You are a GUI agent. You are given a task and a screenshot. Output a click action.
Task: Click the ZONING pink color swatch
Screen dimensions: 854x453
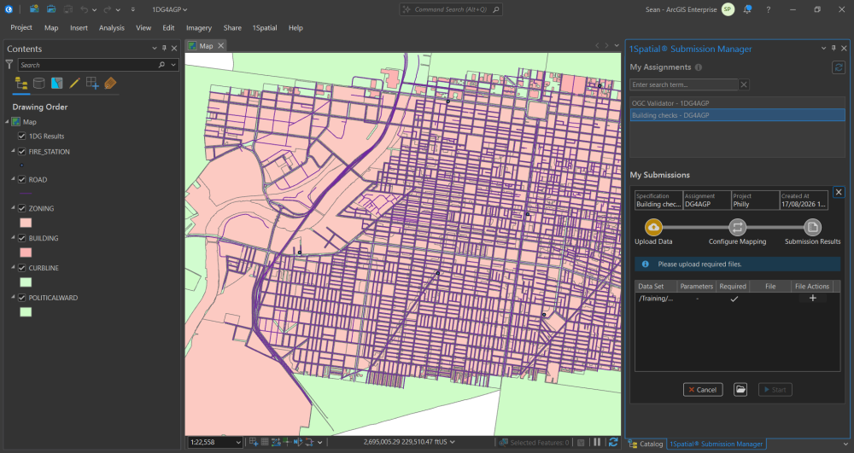(26, 223)
